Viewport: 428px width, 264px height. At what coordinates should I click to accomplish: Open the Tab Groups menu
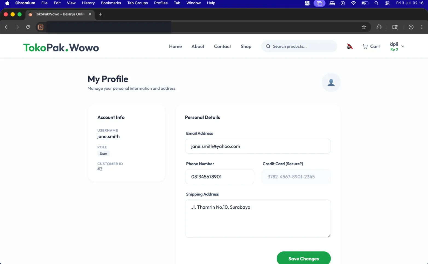point(137,3)
